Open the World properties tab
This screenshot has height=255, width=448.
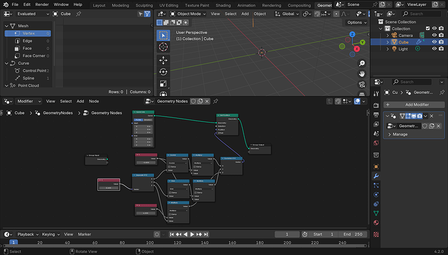tap(376, 143)
